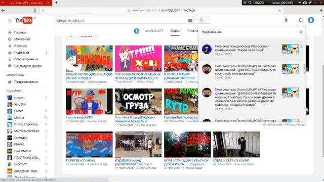Open Понравившиеся liked videos
The height and width of the screenshot is (182, 324).
(x=26, y=82)
